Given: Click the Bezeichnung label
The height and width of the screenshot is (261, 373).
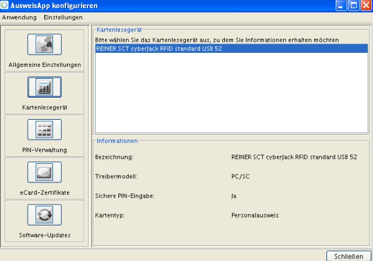Looking at the screenshot, I should point(114,157).
